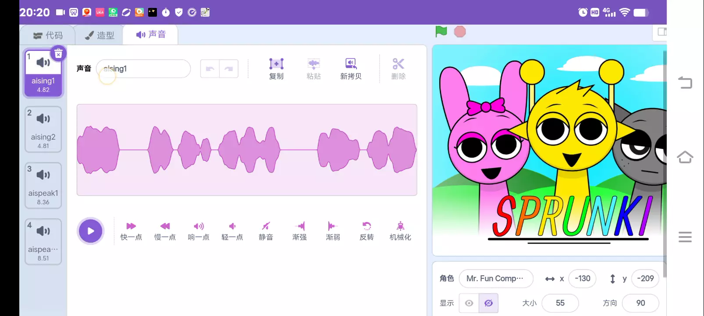Apply the 渐强 (Fade in) effect
The image size is (704, 316).
pos(299,231)
